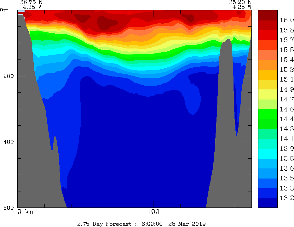Click the 4.25 W label under 35.20 N
Image resolution: width=294 pixels, height=227 pixels.
click(242, 7)
